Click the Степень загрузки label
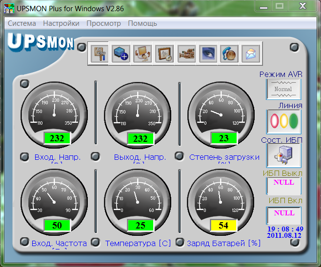This screenshot has width=321, height=267. point(224,157)
